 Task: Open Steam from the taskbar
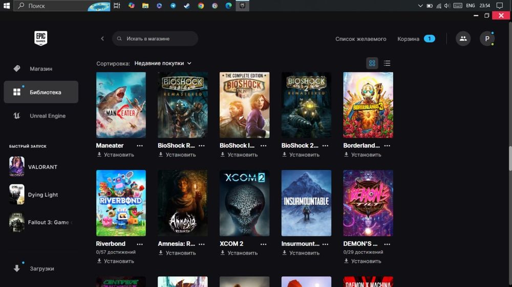pos(187,6)
